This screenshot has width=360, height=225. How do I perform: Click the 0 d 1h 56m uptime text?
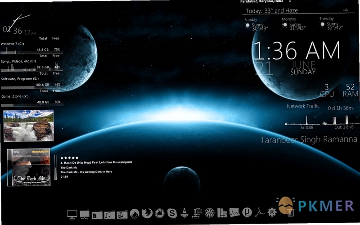click(x=340, y=108)
